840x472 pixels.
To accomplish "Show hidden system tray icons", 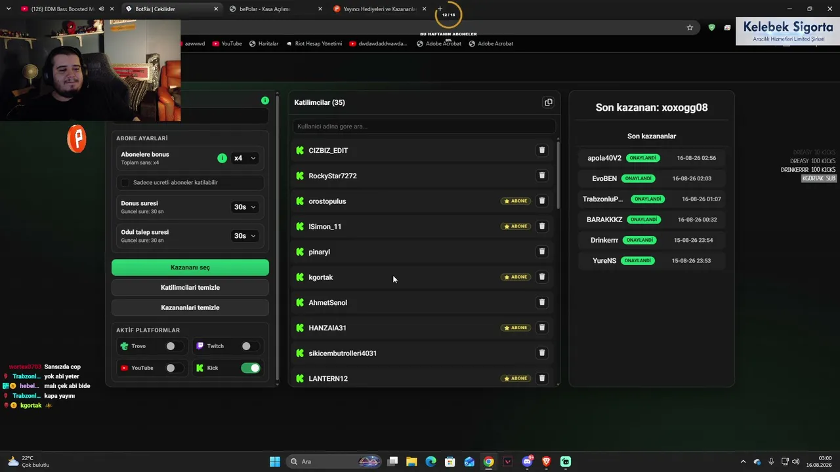I will [x=743, y=462].
